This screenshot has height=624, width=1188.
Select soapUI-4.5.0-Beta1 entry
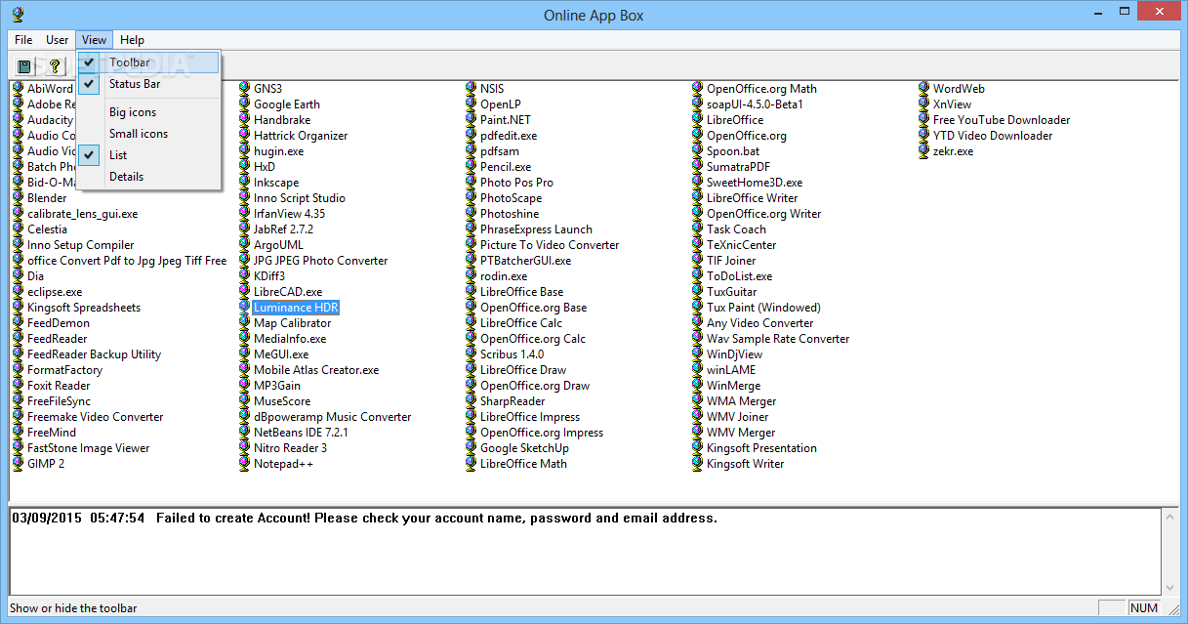pyautogui.click(x=755, y=104)
